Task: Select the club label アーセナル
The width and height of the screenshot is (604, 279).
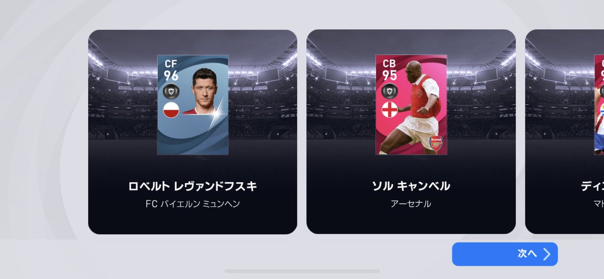Action: coord(411,204)
